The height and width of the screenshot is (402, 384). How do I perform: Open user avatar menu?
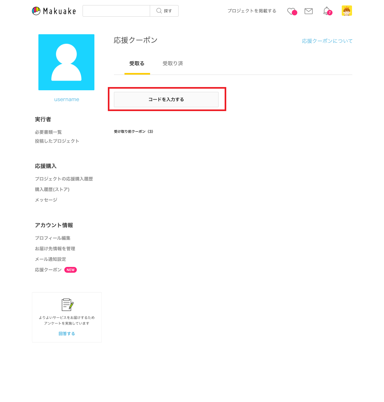(x=347, y=11)
